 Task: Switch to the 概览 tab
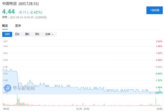[5, 26]
